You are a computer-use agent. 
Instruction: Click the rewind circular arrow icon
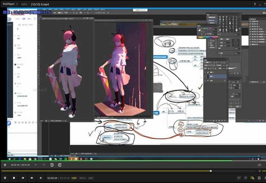click(52, 165)
